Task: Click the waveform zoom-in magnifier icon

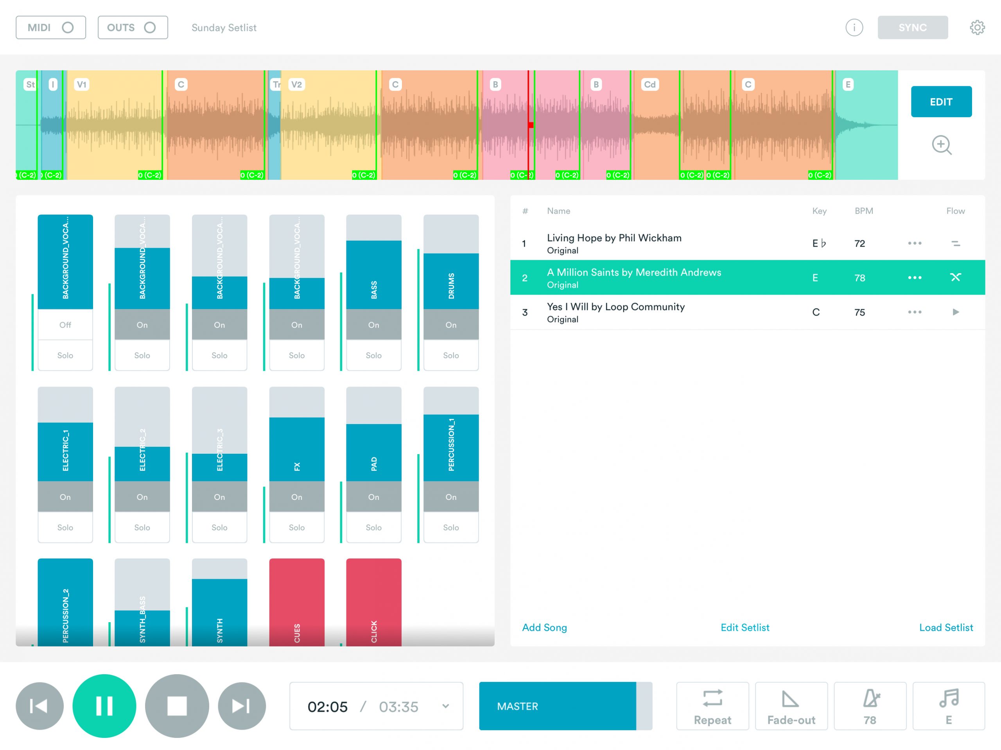Action: pyautogui.click(x=941, y=145)
